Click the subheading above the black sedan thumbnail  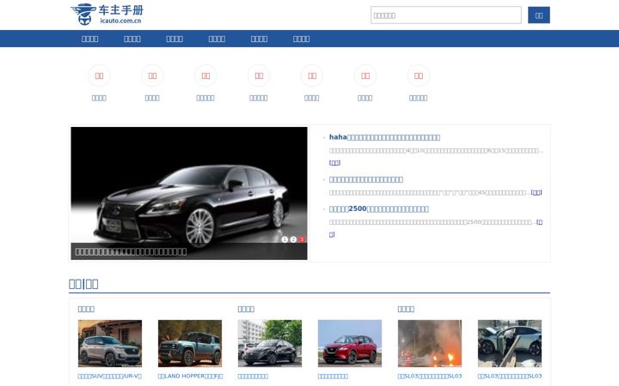point(246,309)
